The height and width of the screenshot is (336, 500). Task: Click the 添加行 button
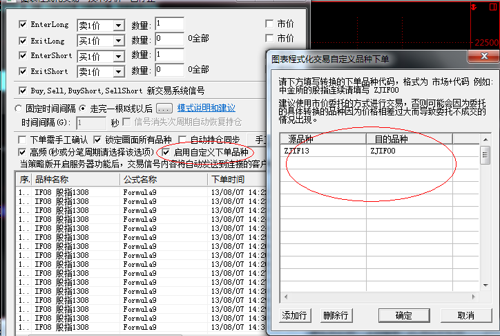click(295, 315)
